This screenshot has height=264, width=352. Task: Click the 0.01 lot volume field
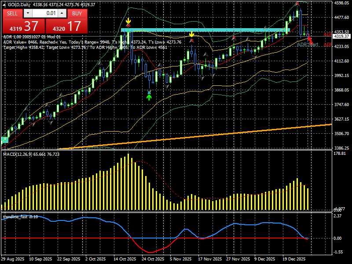pos(45,13)
